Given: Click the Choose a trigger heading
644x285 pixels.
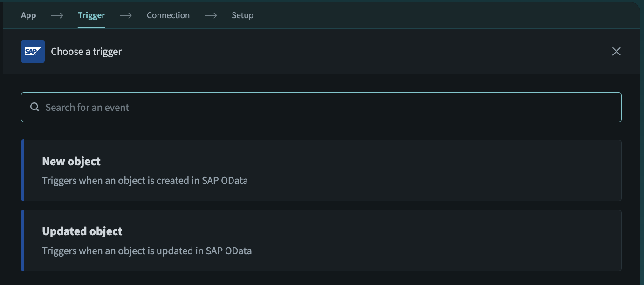Looking at the screenshot, I should (86, 52).
